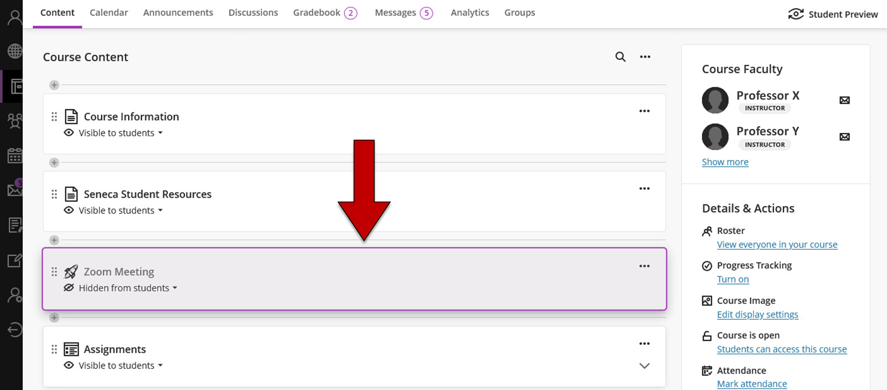This screenshot has width=887, height=390.
Task: Open more options for Seneca Student Resources
Action: pos(644,189)
